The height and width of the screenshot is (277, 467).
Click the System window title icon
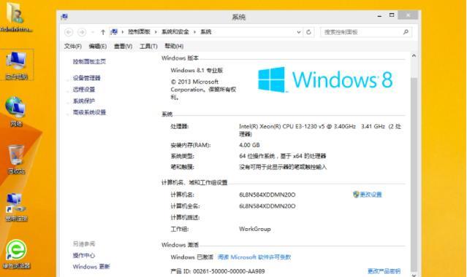(x=64, y=17)
